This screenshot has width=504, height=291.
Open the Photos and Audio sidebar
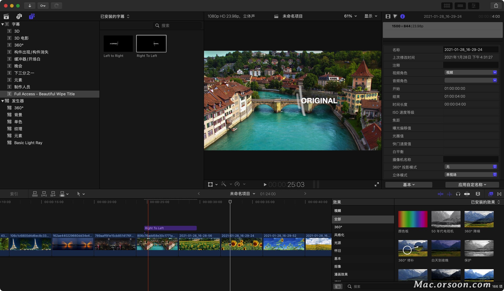click(19, 17)
